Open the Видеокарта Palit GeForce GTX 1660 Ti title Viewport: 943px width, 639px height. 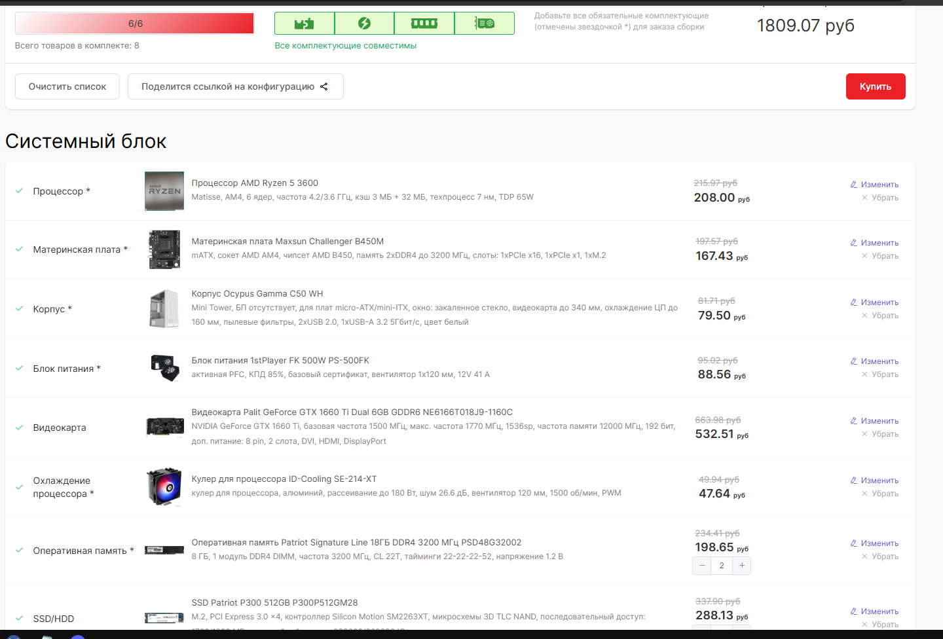coord(352,412)
